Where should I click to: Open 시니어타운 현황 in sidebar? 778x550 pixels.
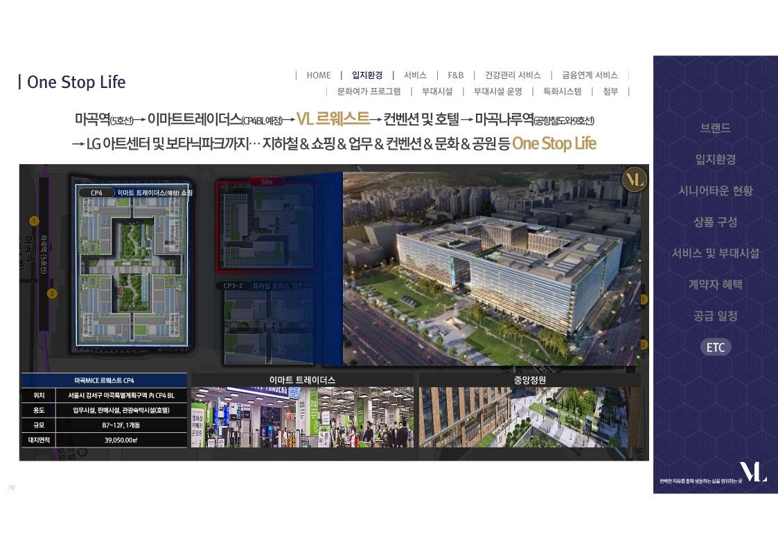pos(716,190)
